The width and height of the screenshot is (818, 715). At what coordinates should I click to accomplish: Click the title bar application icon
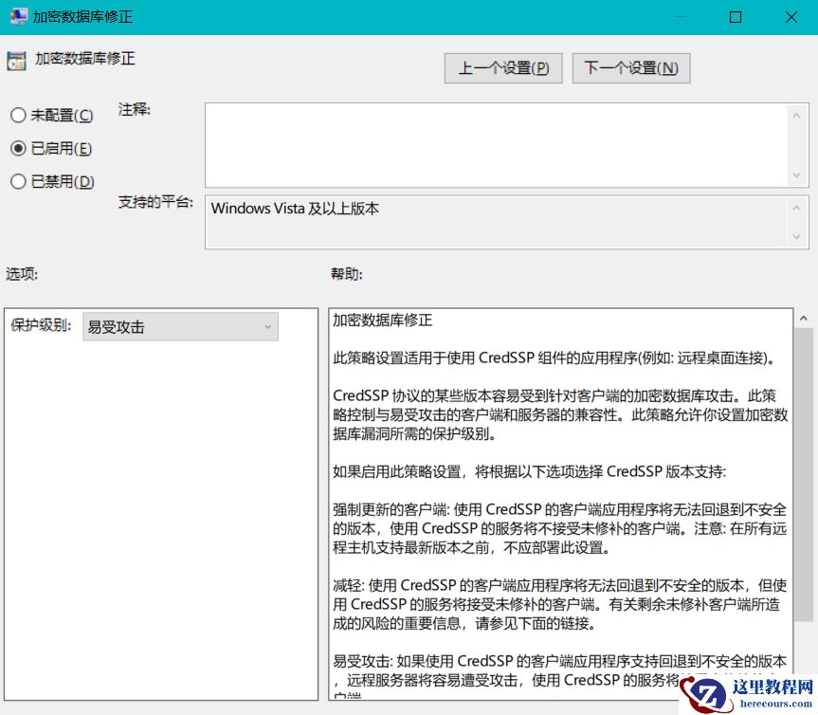pos(17,16)
